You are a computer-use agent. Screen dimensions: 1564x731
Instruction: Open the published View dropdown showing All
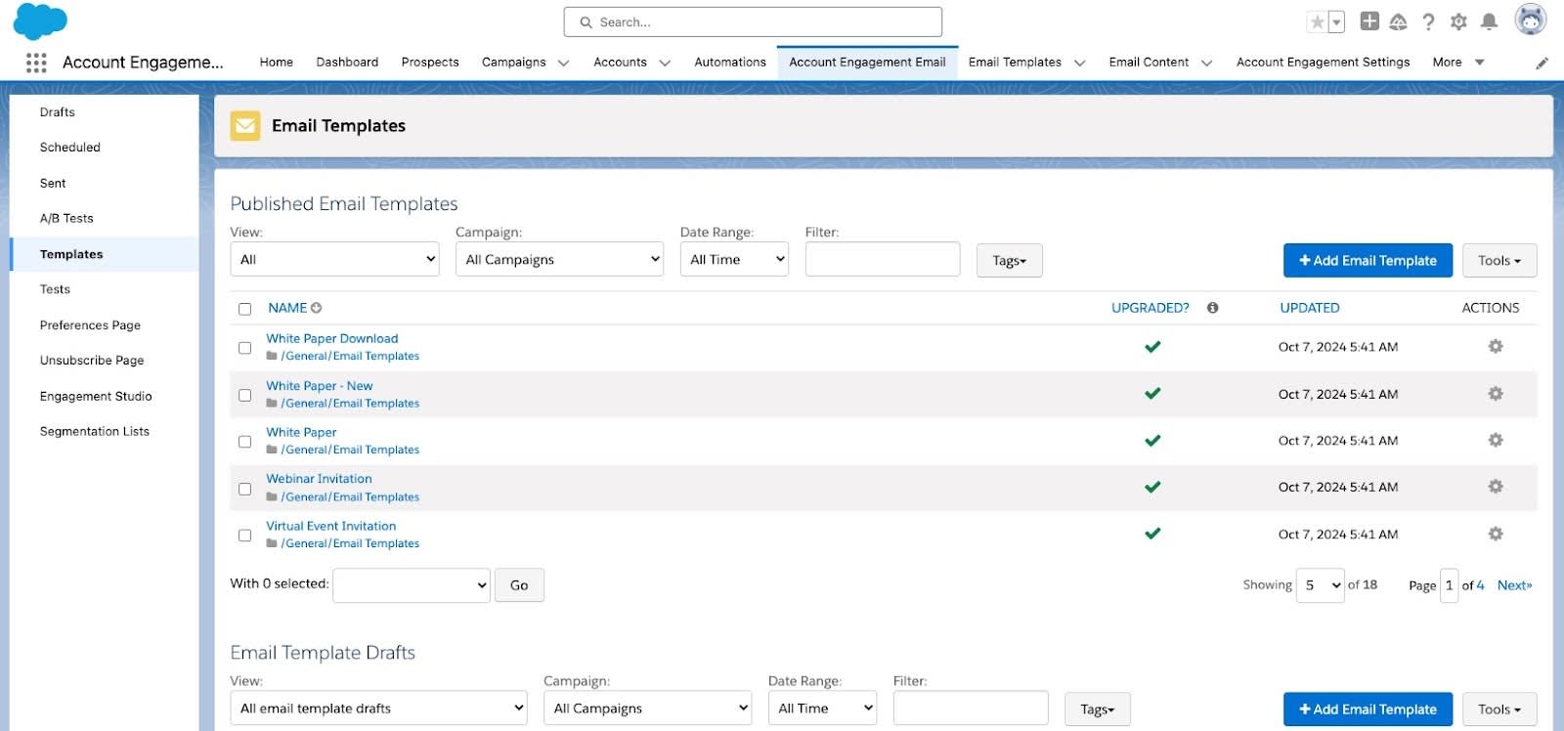click(x=334, y=259)
